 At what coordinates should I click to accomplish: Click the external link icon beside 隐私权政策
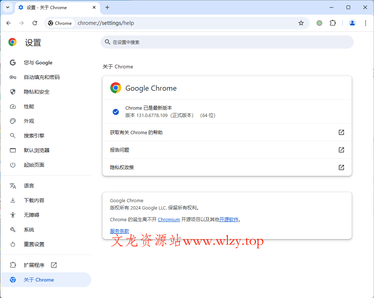341,167
